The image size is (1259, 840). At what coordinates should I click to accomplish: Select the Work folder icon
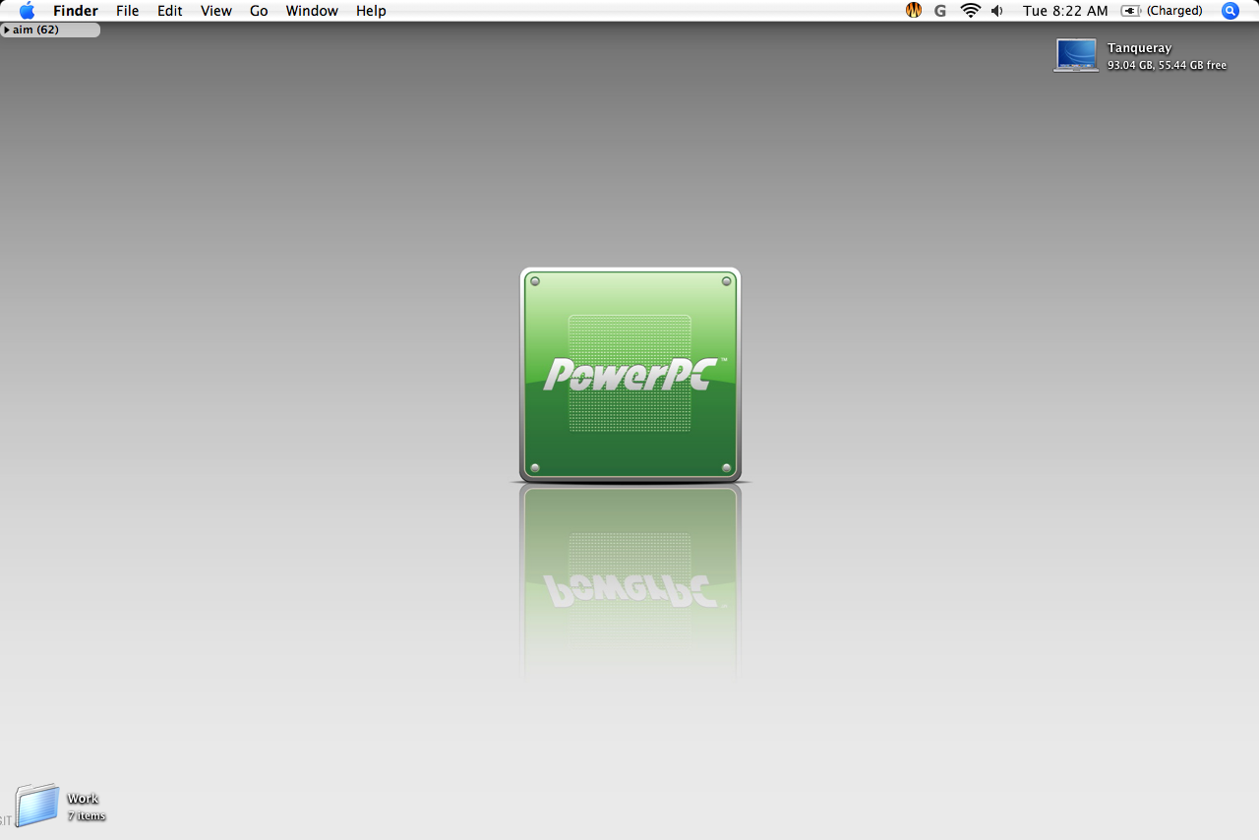point(37,805)
